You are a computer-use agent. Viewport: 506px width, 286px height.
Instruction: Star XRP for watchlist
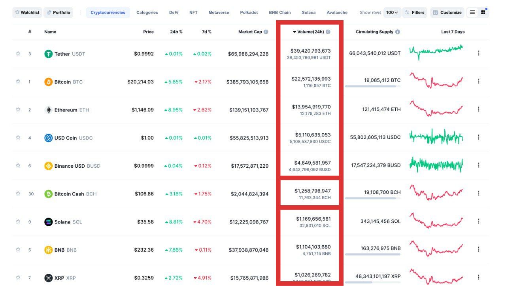18,278
